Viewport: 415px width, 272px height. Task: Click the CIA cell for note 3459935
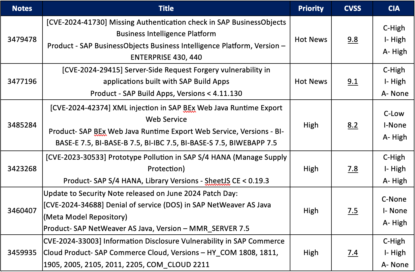pos(394,253)
